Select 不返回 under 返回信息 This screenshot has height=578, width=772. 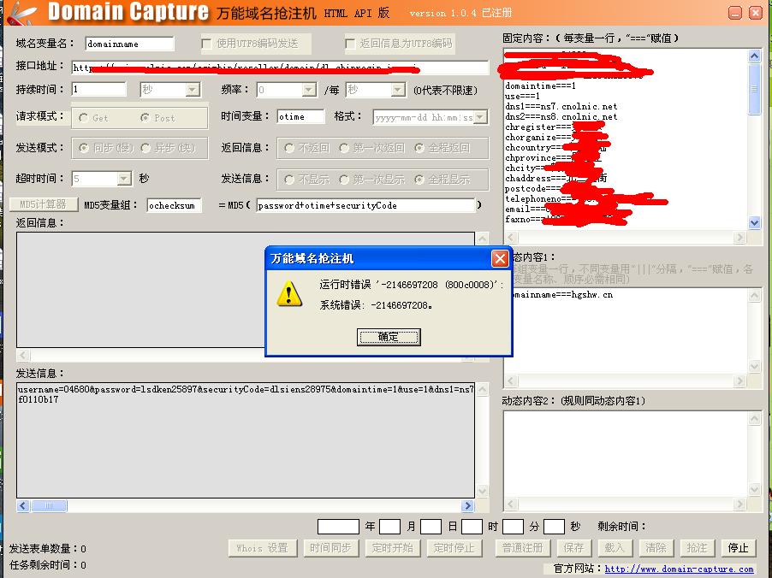click(289, 148)
